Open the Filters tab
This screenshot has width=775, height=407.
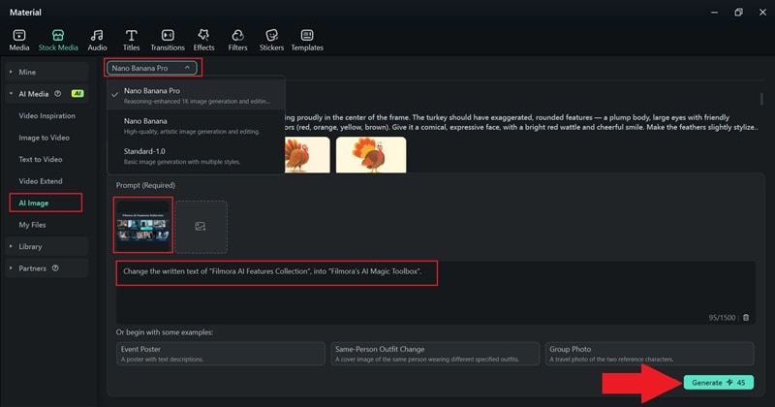click(237, 40)
